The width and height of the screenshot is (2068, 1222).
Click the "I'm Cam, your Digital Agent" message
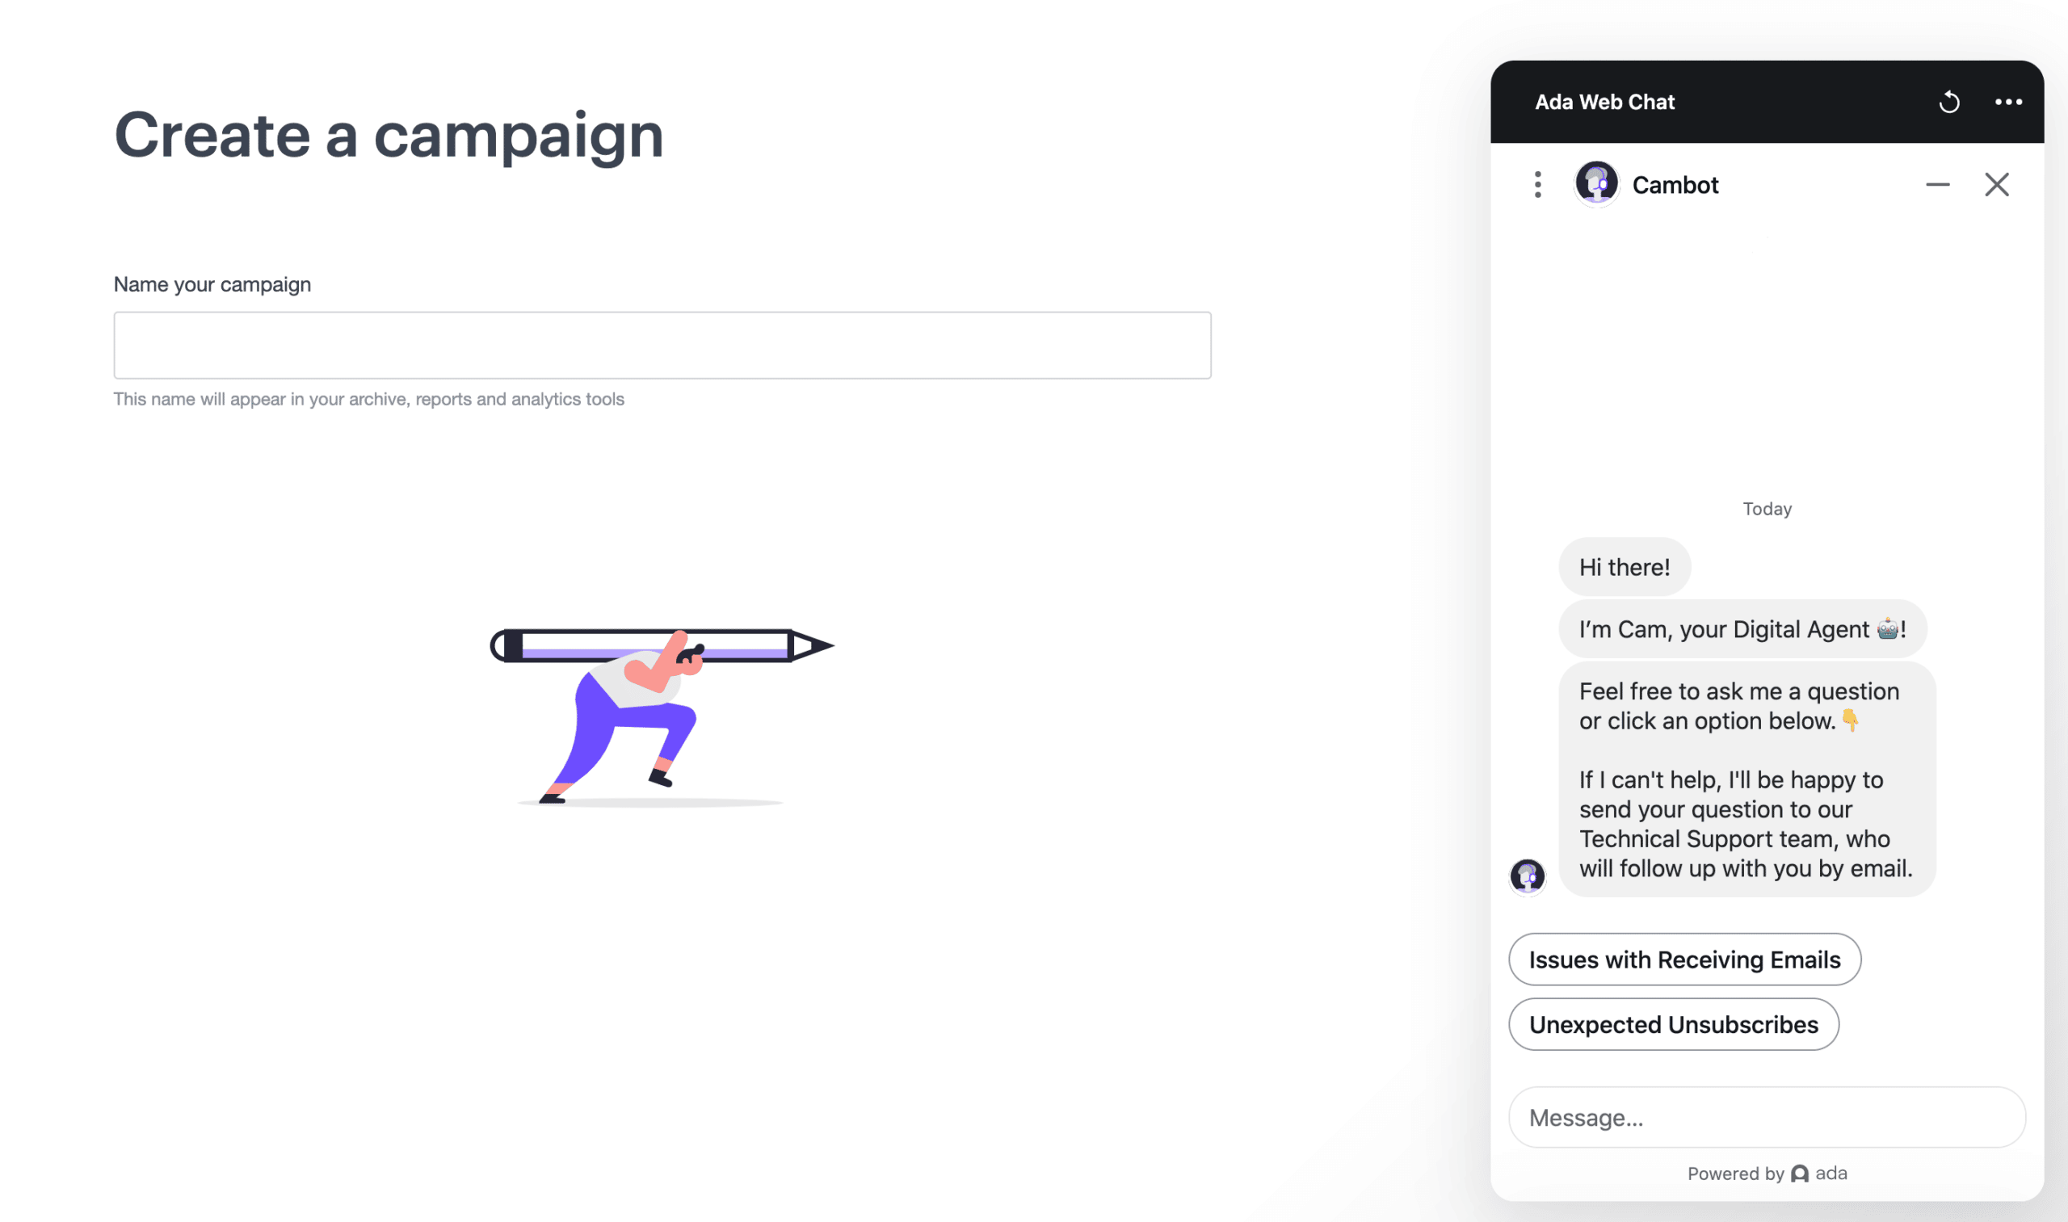[x=1742, y=630]
